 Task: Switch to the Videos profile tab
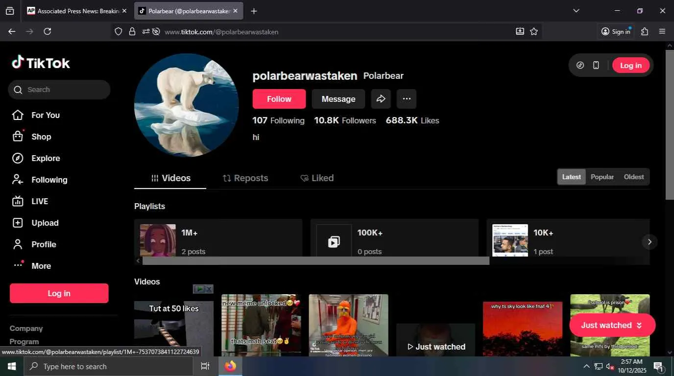click(x=170, y=178)
